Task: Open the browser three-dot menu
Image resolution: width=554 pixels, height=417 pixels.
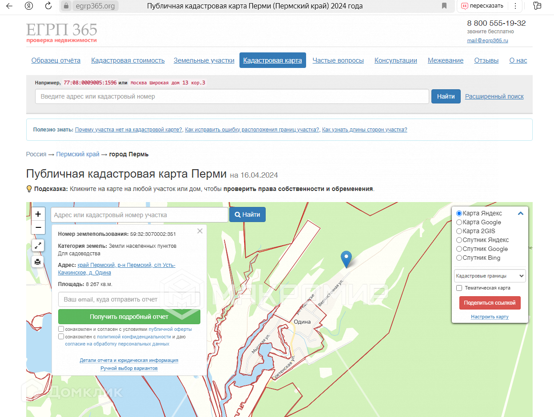Action: pyautogui.click(x=515, y=6)
